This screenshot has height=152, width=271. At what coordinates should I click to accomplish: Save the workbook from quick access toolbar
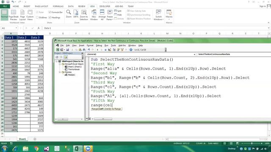(8, 2)
